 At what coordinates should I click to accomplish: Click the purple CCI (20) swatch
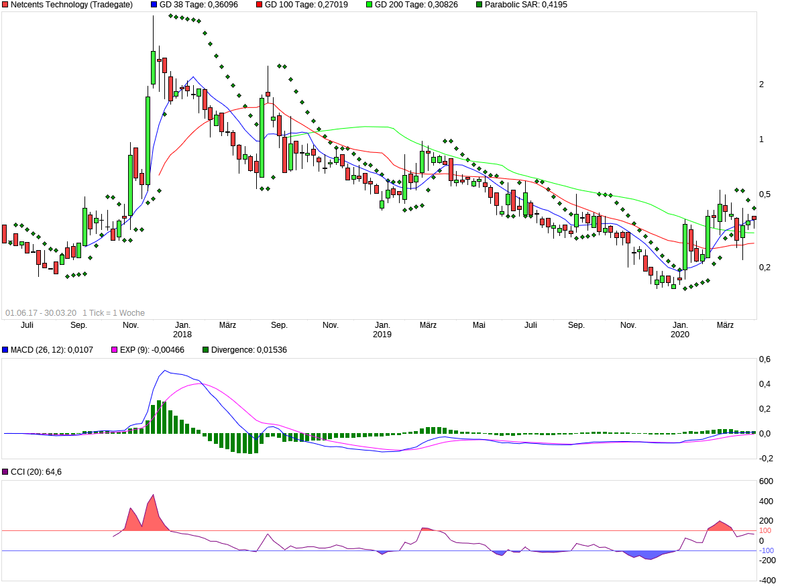[5, 472]
